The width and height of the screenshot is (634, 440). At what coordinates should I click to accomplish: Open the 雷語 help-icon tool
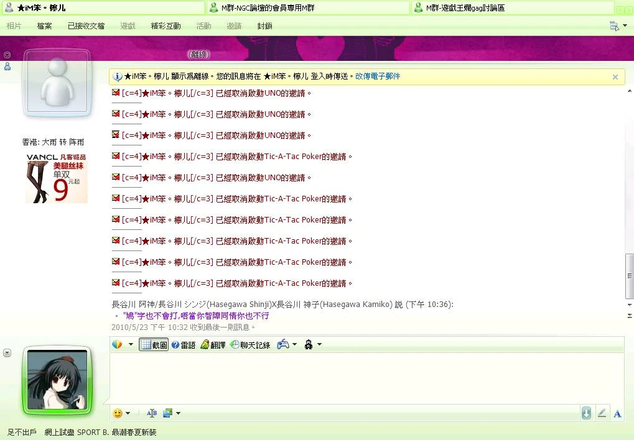(184, 345)
